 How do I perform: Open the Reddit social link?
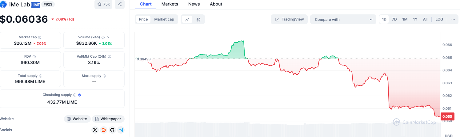(104, 130)
